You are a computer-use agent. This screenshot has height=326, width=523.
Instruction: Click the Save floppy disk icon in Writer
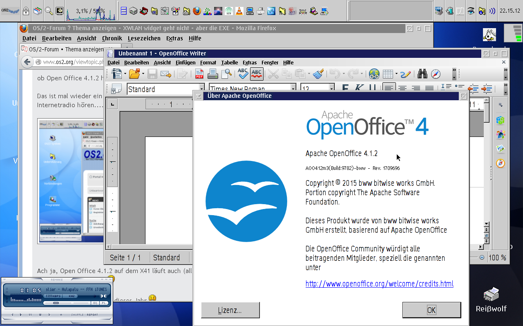[x=152, y=74]
